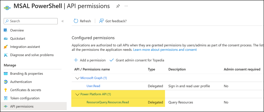The image size is (264, 112).
Task: Click the Quickstart cloud icon
Action: pos(6,39)
